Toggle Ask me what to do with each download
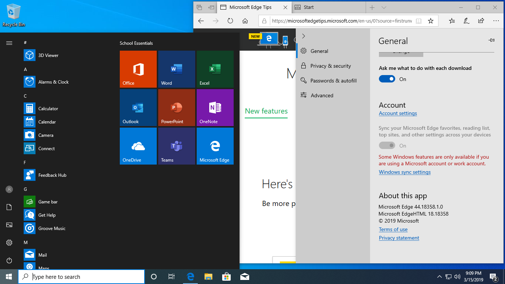 [x=387, y=79]
